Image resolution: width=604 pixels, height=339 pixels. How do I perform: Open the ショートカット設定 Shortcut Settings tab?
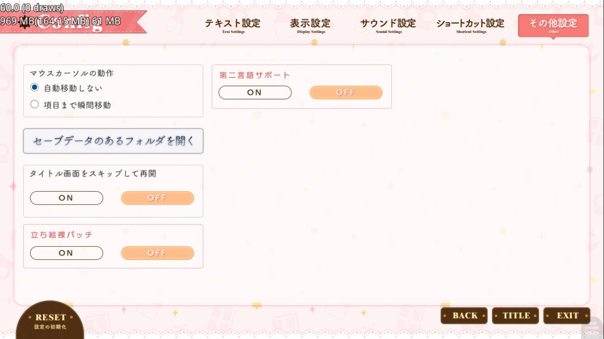(x=470, y=25)
